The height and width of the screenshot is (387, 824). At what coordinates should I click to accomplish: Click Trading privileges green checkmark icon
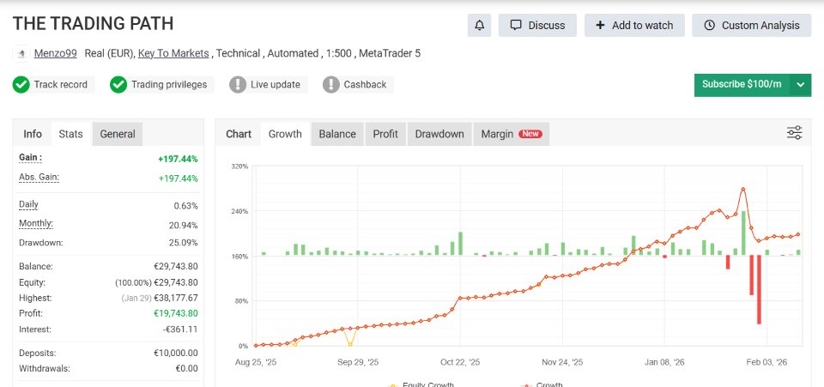click(118, 85)
